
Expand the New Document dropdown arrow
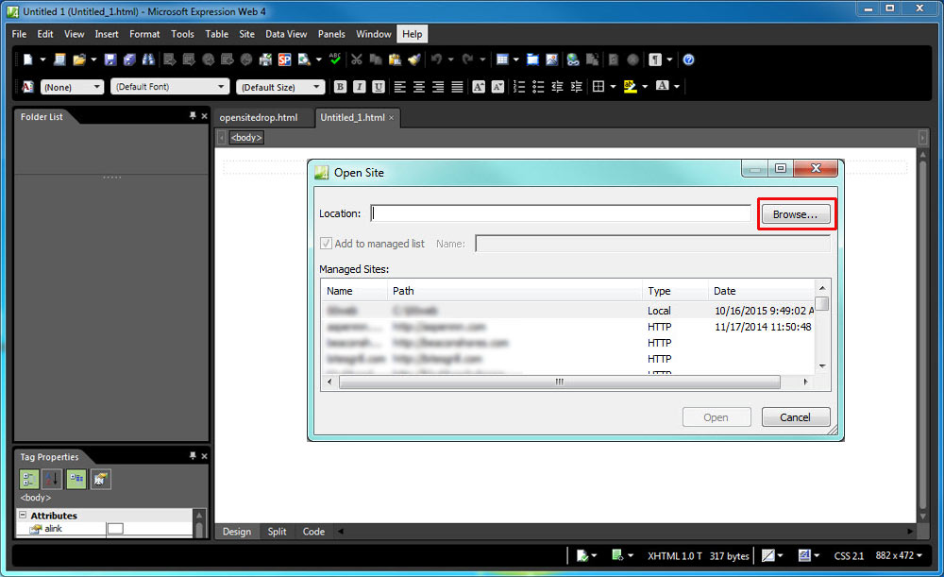click(42, 59)
